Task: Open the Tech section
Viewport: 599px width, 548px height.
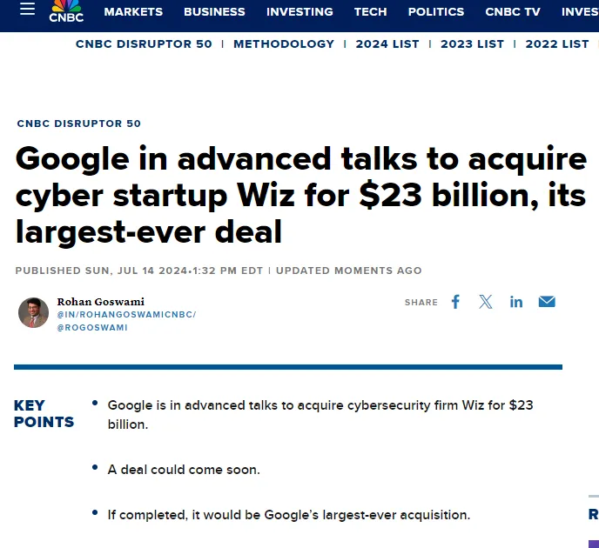Action: click(370, 11)
